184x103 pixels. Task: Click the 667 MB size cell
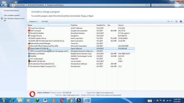tap(114, 64)
